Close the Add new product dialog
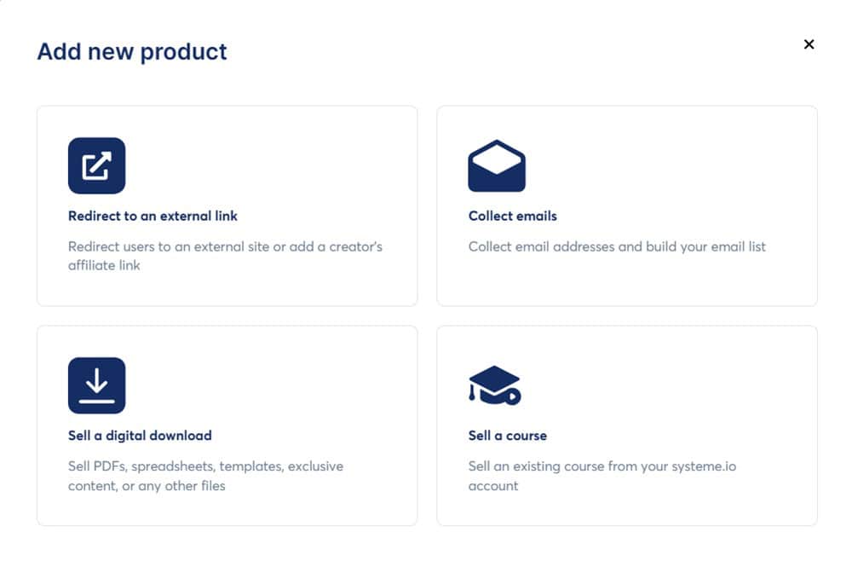The height and width of the screenshot is (561, 852). coord(809,44)
